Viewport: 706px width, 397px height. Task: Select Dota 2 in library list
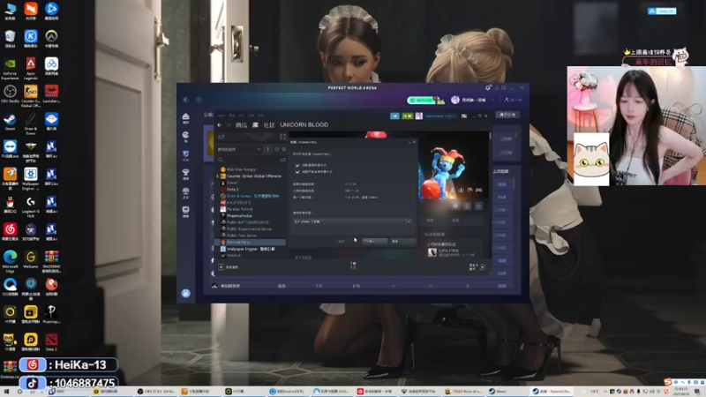[x=232, y=190]
